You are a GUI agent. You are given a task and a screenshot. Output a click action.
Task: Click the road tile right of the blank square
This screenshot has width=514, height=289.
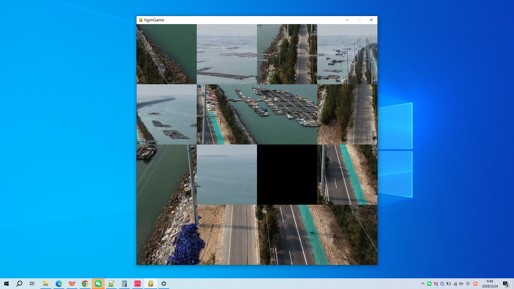pyautogui.click(x=347, y=174)
